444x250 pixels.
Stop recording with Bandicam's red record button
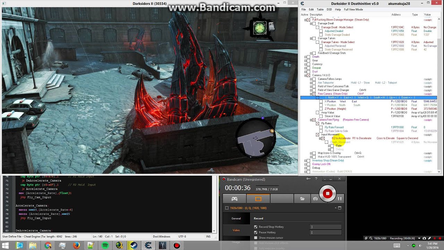(x=327, y=194)
